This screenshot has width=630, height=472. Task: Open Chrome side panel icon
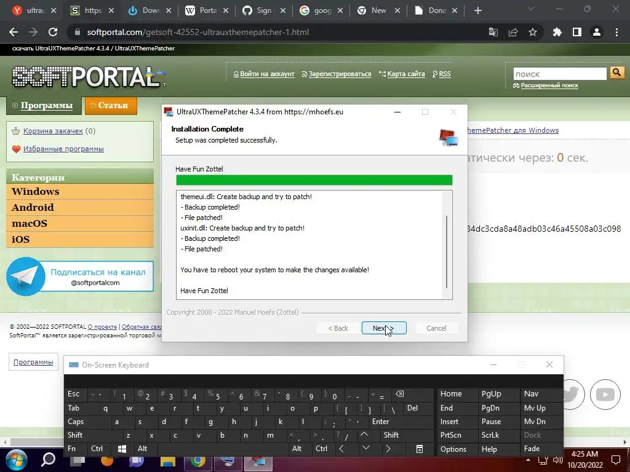(x=577, y=32)
